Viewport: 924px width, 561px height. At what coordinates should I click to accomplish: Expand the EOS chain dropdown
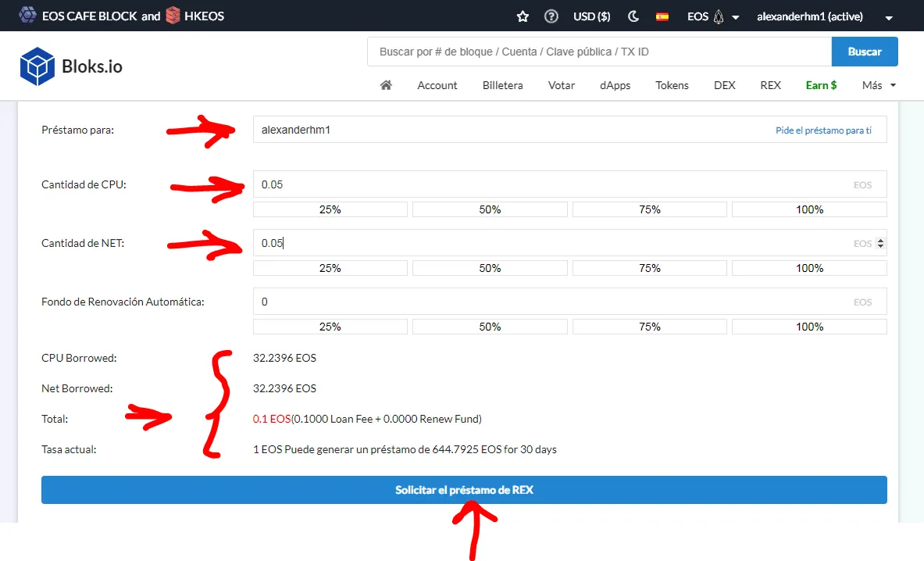[x=713, y=16]
